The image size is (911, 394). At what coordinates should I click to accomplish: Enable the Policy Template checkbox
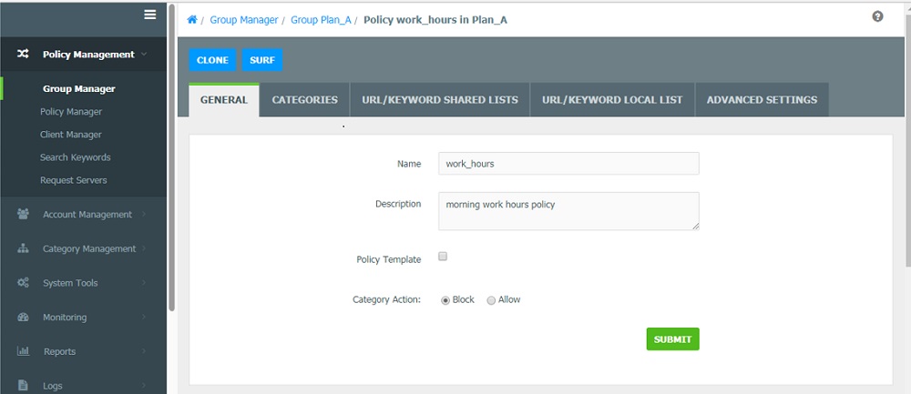(443, 257)
